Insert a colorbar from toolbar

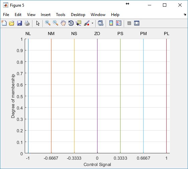[111, 23]
